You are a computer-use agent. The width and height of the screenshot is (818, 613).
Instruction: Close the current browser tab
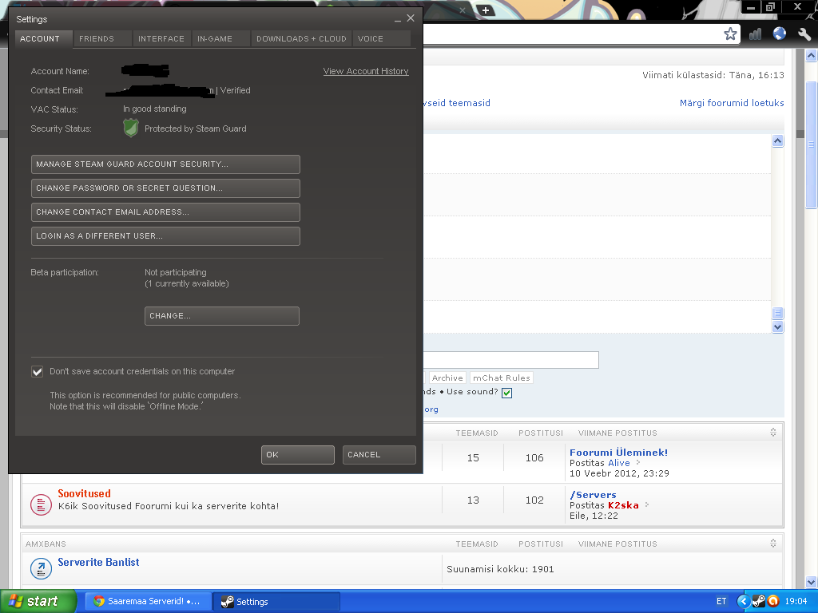tap(463, 10)
